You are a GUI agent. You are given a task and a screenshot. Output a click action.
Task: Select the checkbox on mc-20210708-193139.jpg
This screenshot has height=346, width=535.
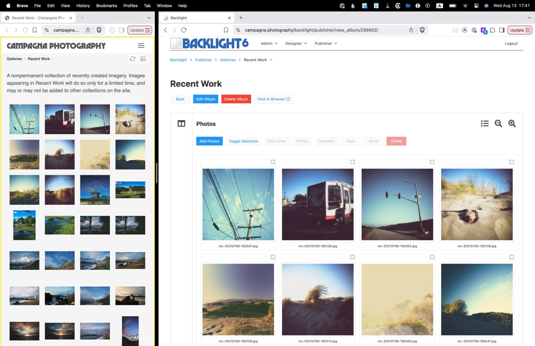pyautogui.click(x=511, y=162)
